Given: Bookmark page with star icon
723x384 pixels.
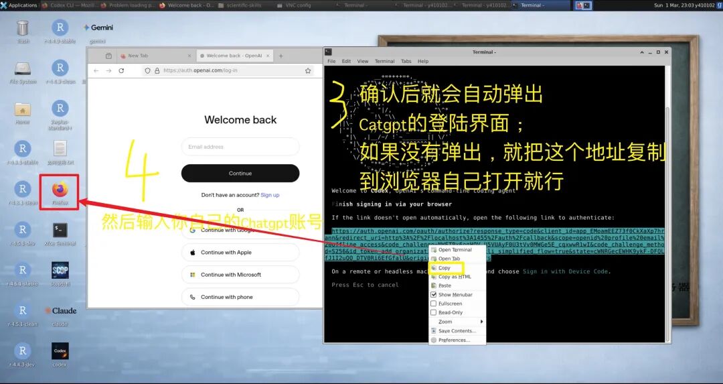Looking at the screenshot, I should (x=308, y=70).
